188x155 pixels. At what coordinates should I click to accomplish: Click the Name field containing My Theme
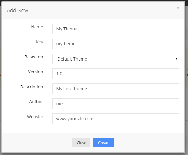point(116,29)
